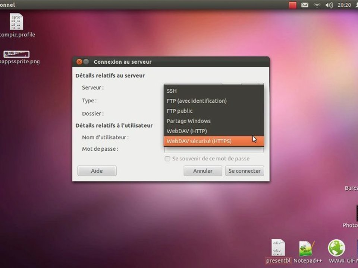Click Détails relatifs au serveur heading
Viewport: 358px width, 268px height.
click(110, 76)
